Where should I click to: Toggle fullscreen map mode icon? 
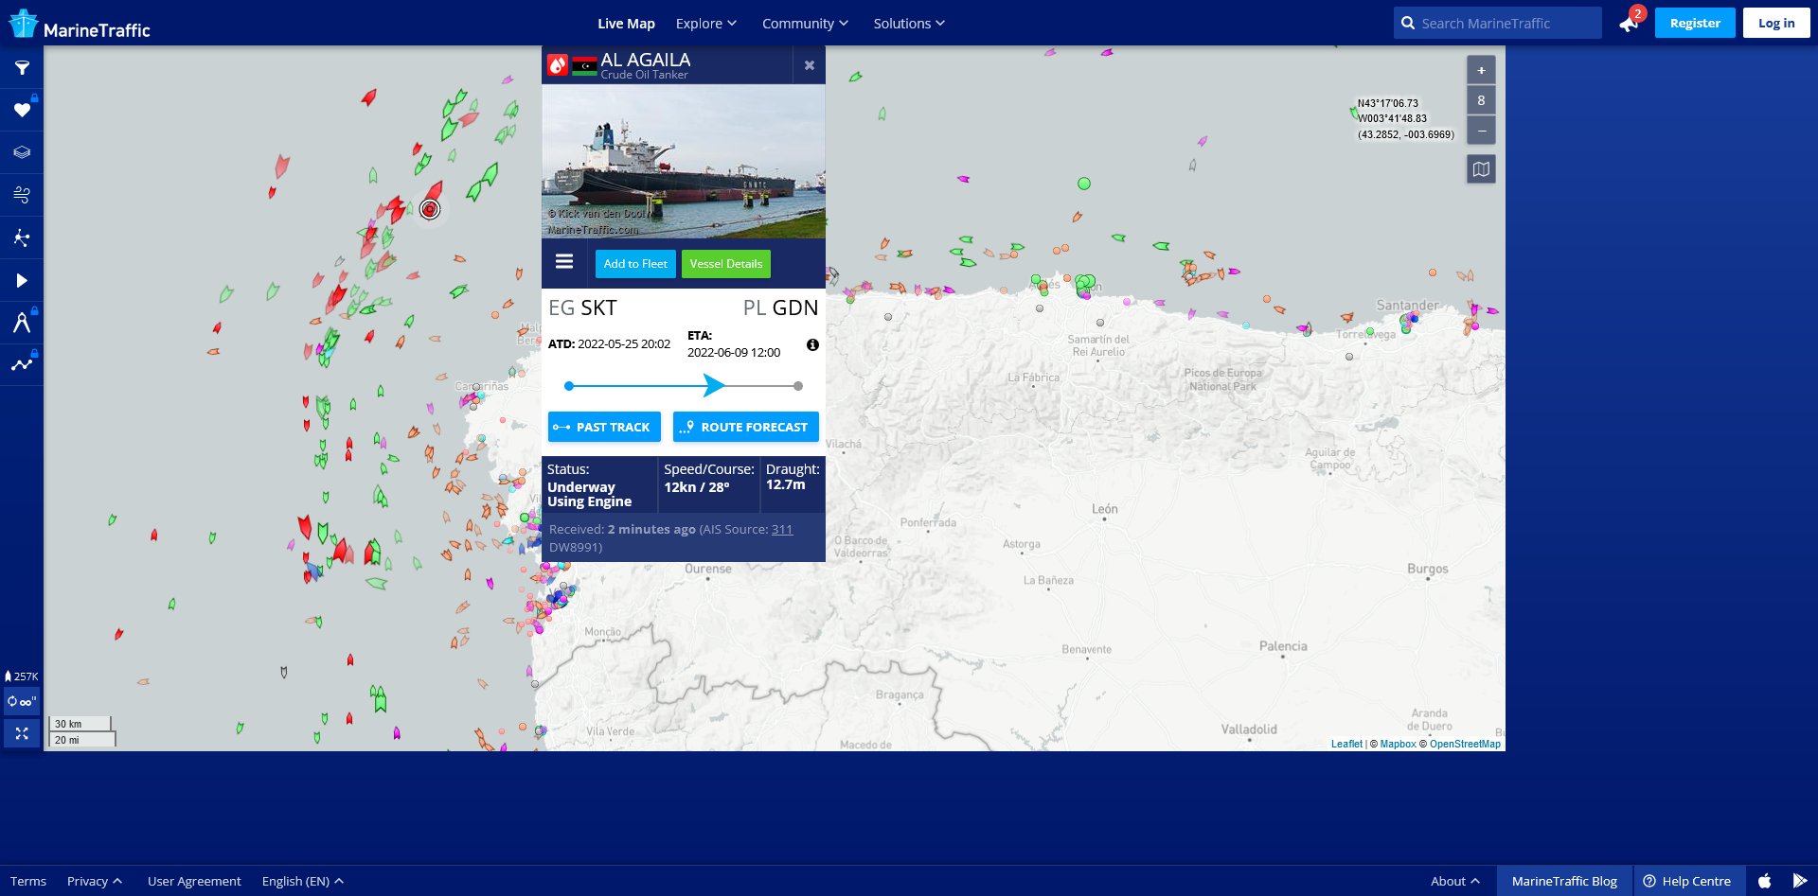click(22, 733)
